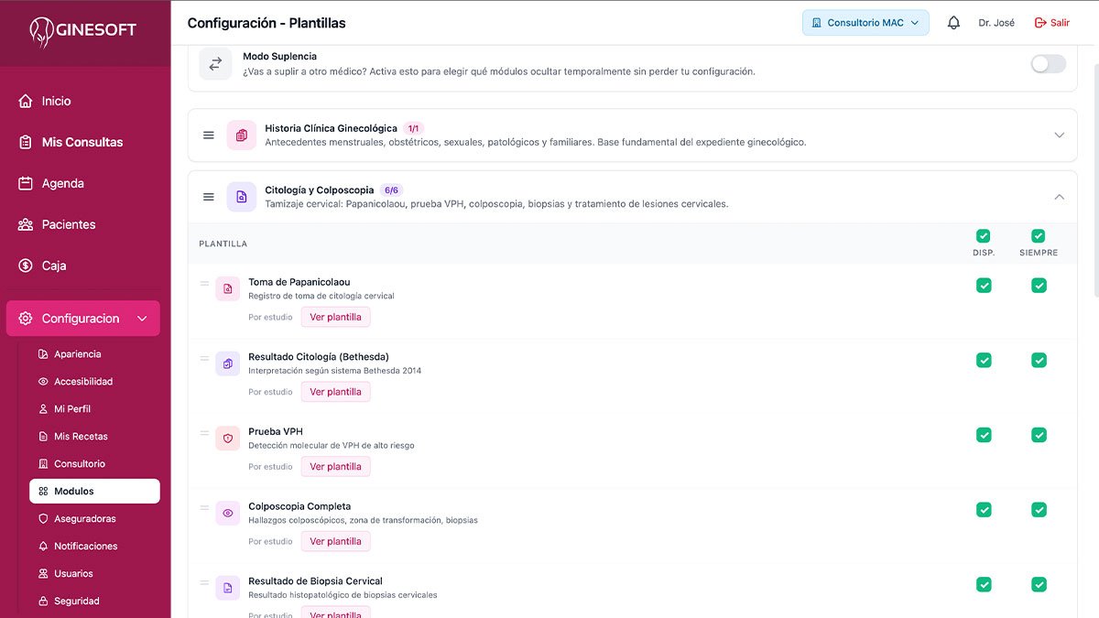Open Mis Consultas in the sidebar
Image resolution: width=1099 pixels, height=618 pixels.
(82, 142)
